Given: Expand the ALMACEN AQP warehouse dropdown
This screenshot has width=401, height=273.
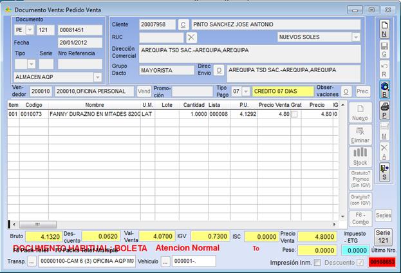Looking at the screenshot, I should (x=97, y=77).
